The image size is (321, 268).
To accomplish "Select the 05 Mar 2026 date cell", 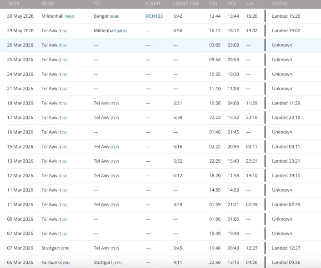I will click(x=20, y=263).
